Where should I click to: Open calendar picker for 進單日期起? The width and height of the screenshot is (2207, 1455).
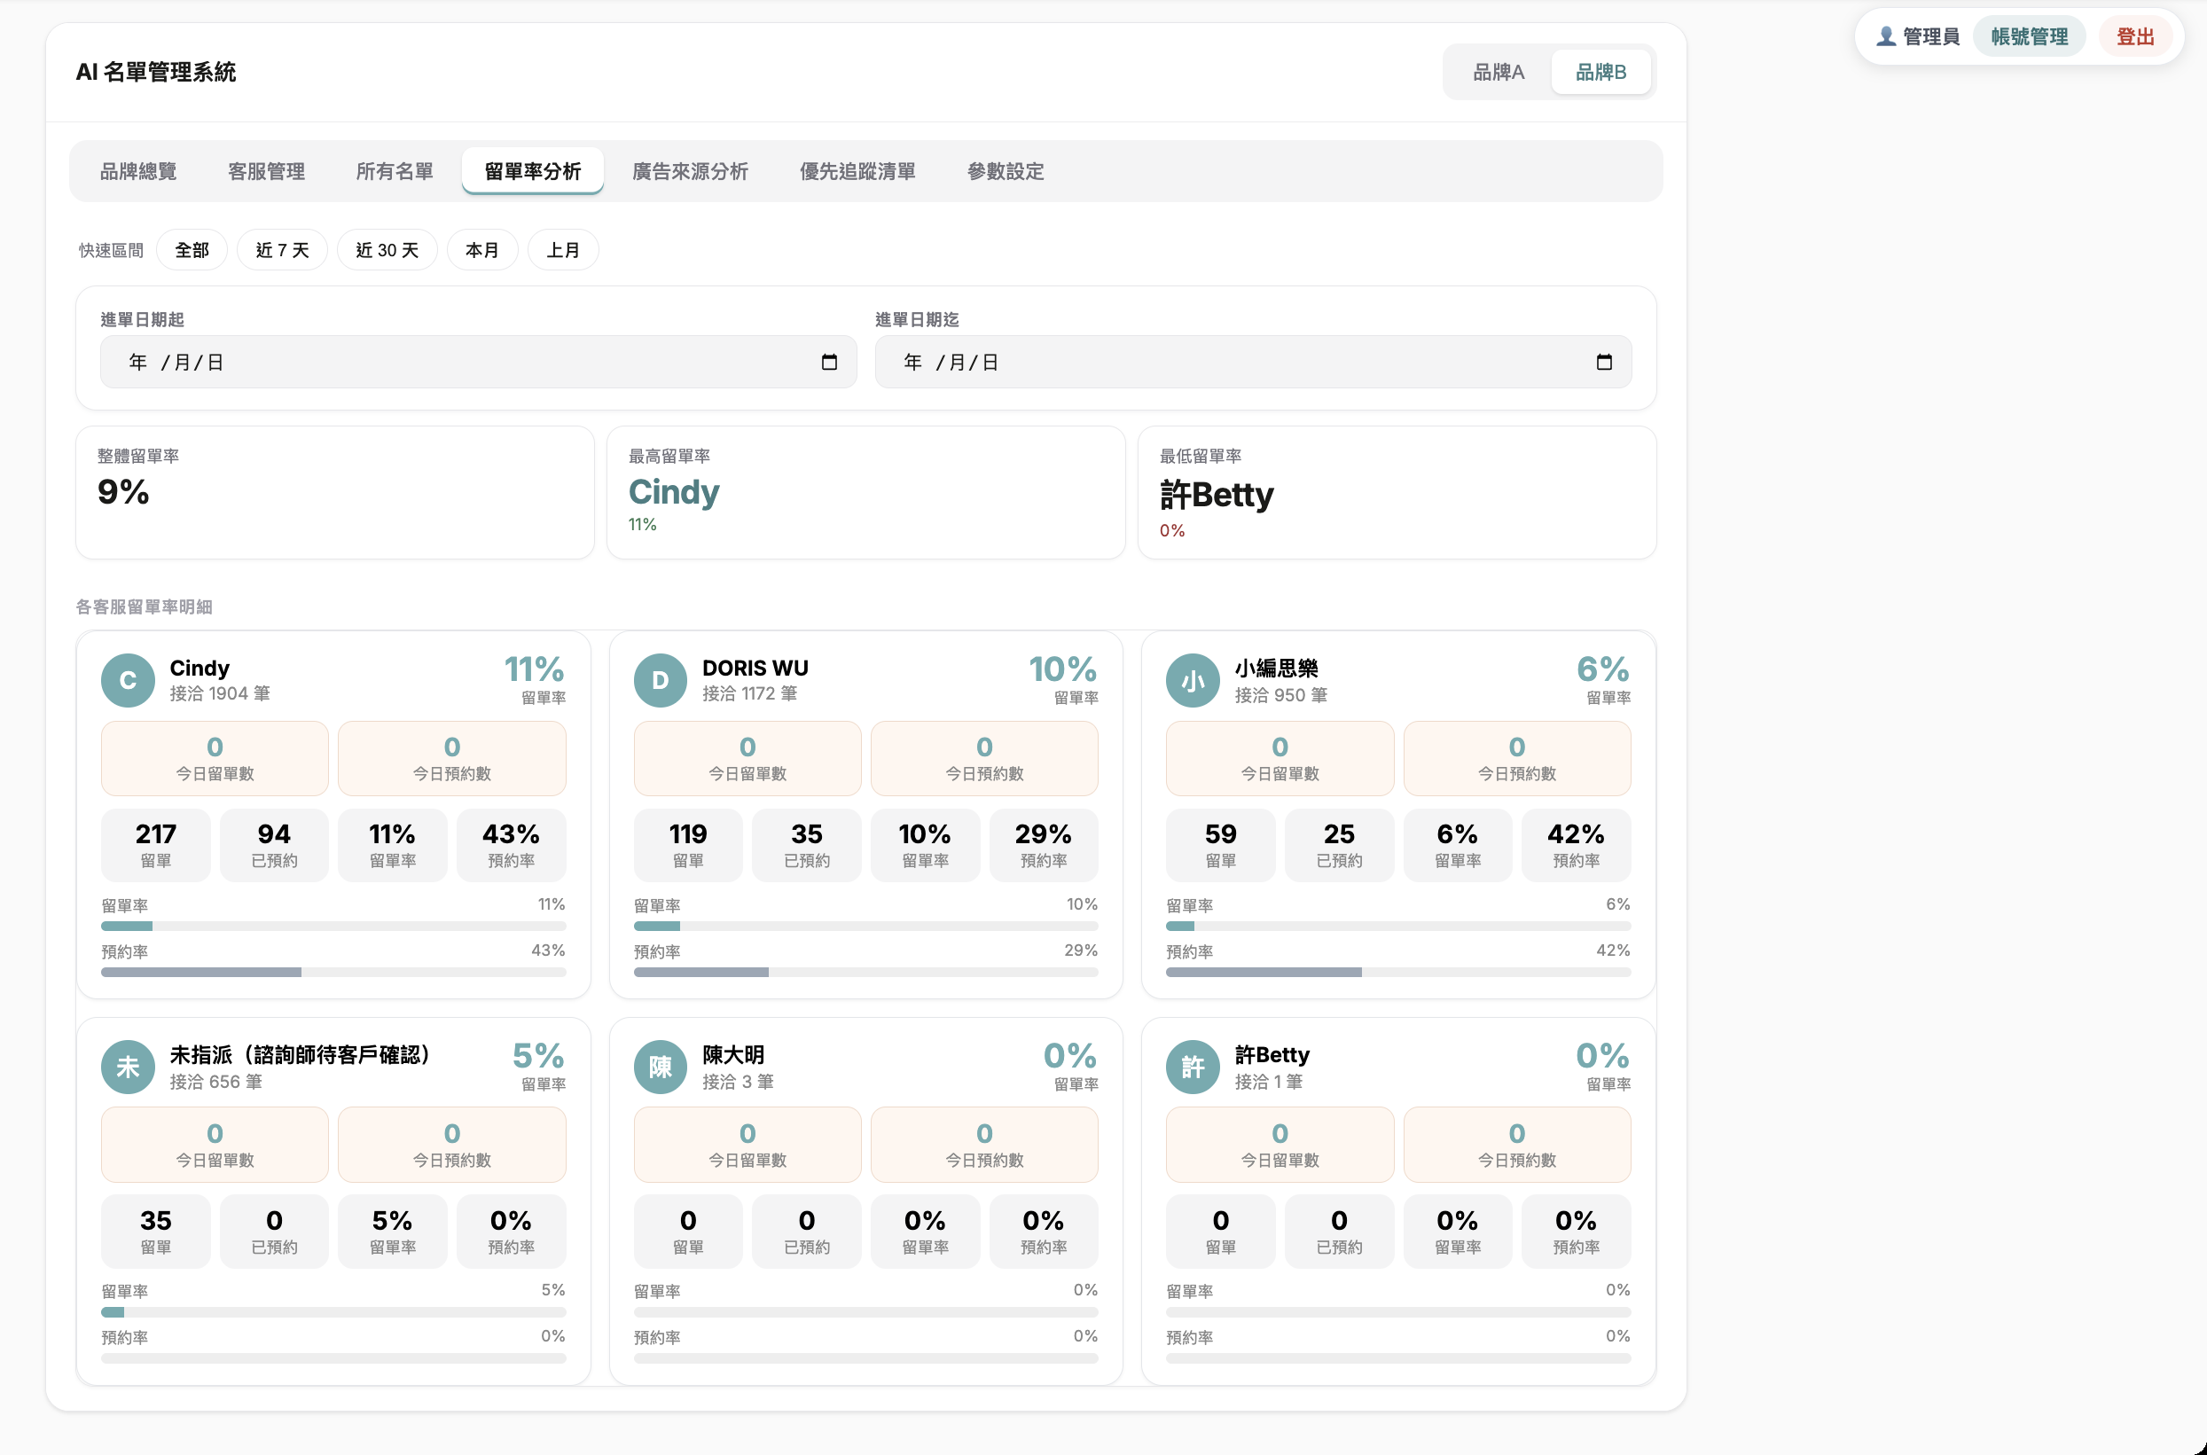[x=829, y=362]
